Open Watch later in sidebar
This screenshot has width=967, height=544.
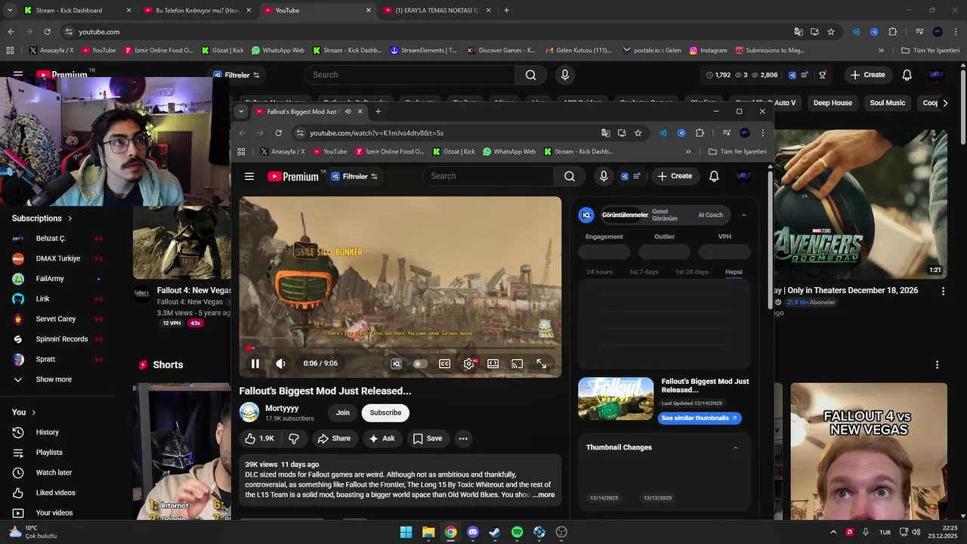[x=54, y=472]
